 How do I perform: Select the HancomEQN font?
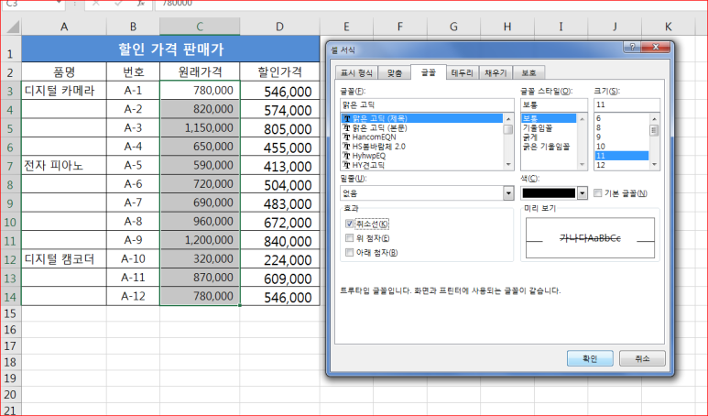422,137
